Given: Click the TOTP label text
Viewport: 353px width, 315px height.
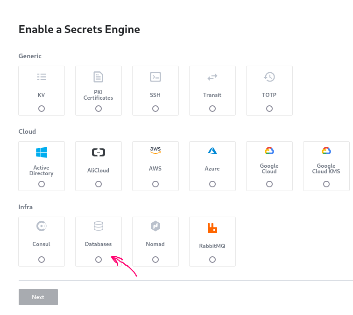Looking at the screenshot, I should [x=269, y=95].
